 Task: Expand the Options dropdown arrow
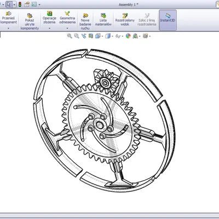click(x=39, y=5)
